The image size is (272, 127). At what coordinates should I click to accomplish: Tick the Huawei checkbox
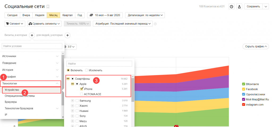77,111
